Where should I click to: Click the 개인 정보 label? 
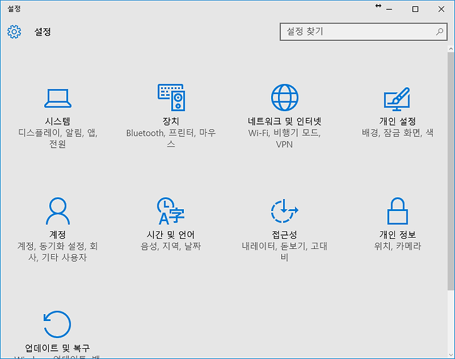pos(397,234)
